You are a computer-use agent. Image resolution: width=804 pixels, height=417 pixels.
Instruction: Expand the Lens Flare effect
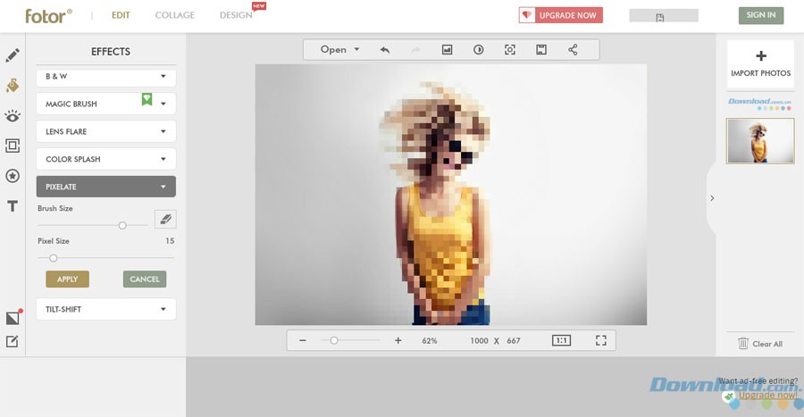point(105,131)
